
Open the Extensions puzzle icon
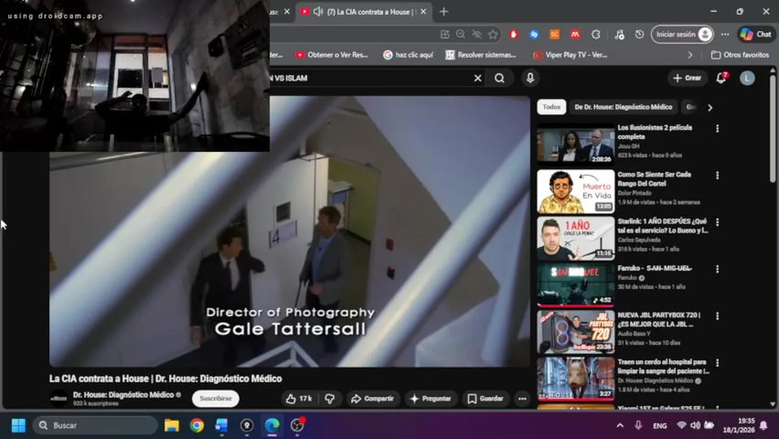click(x=596, y=35)
